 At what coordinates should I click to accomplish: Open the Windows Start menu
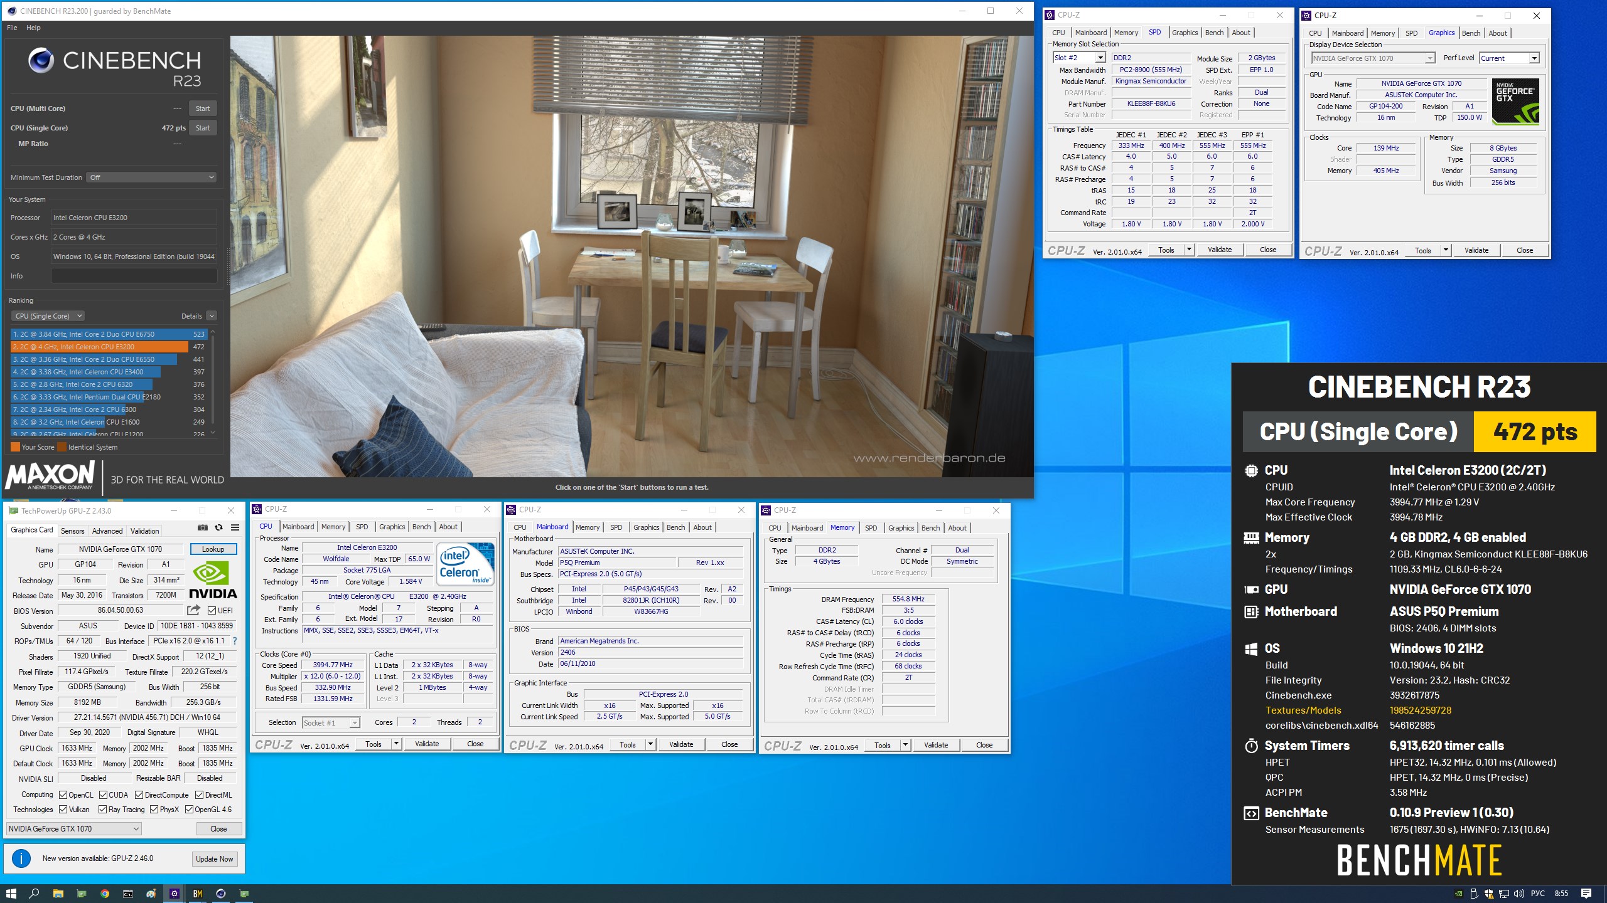(11, 894)
